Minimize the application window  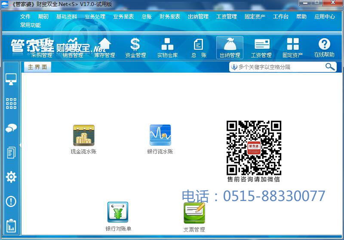(x=305, y=3)
